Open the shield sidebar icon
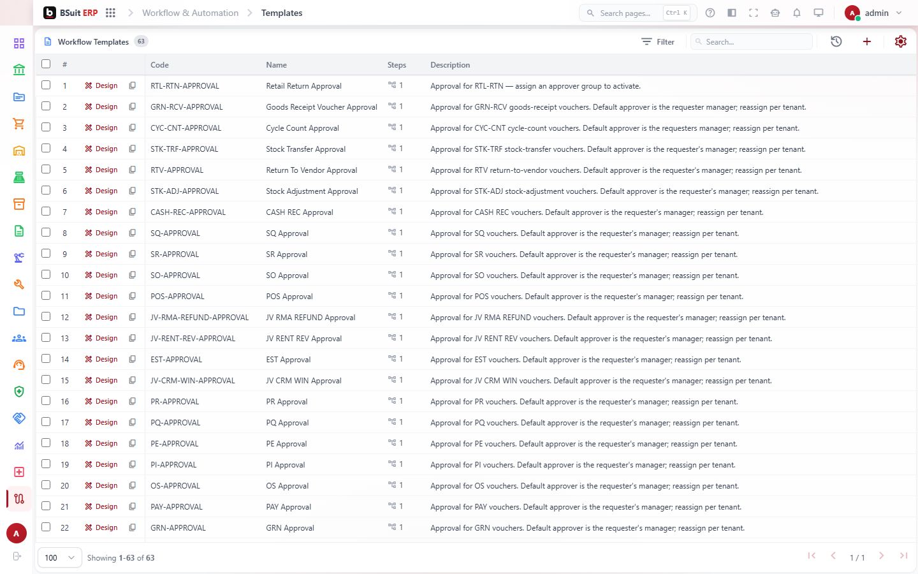 coord(19,392)
